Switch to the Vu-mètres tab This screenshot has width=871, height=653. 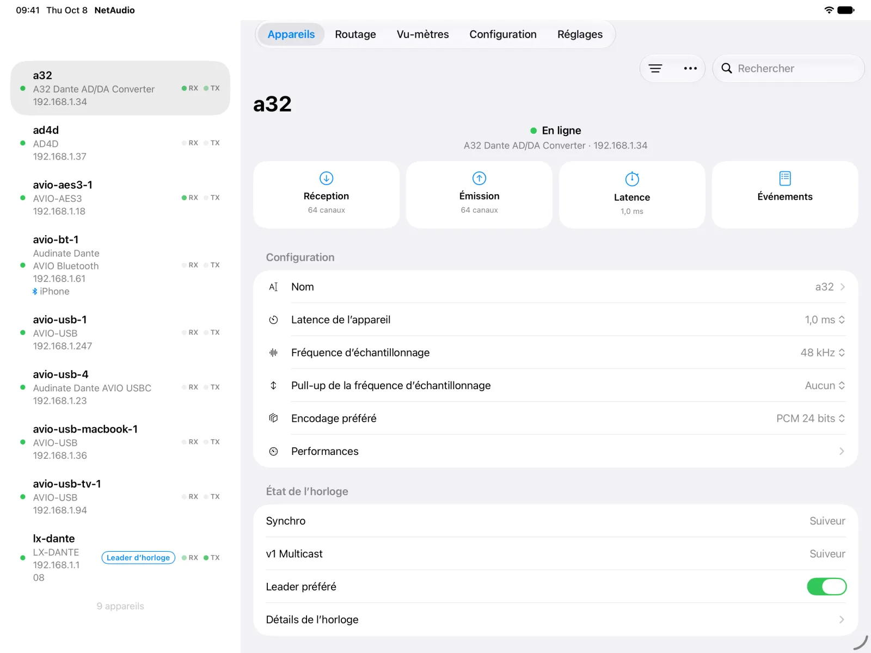tap(423, 34)
